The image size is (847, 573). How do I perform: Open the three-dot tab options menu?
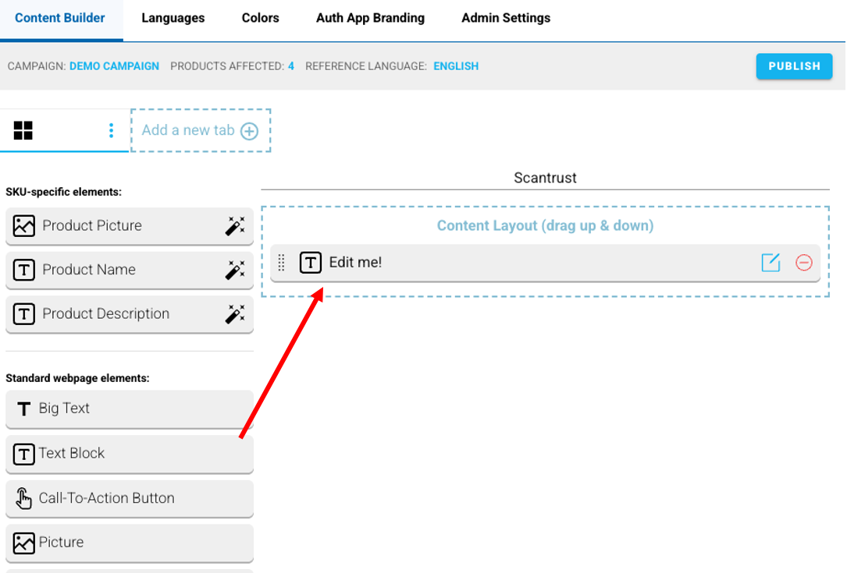click(x=112, y=130)
